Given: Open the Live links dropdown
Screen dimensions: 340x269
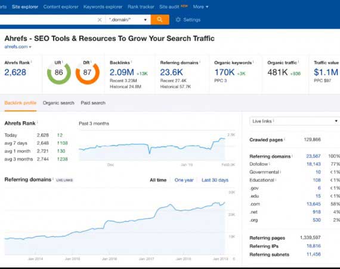Looking at the screenshot, I should [295, 121].
